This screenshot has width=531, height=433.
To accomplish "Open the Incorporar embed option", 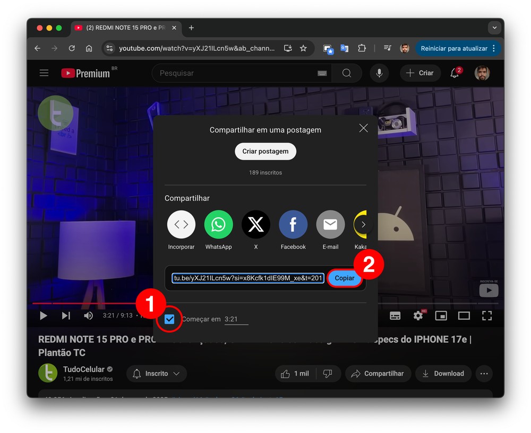I will pos(181,225).
